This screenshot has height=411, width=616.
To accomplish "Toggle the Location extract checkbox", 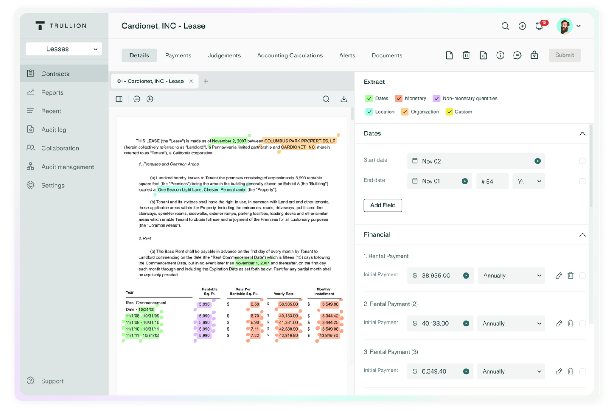I will [369, 112].
